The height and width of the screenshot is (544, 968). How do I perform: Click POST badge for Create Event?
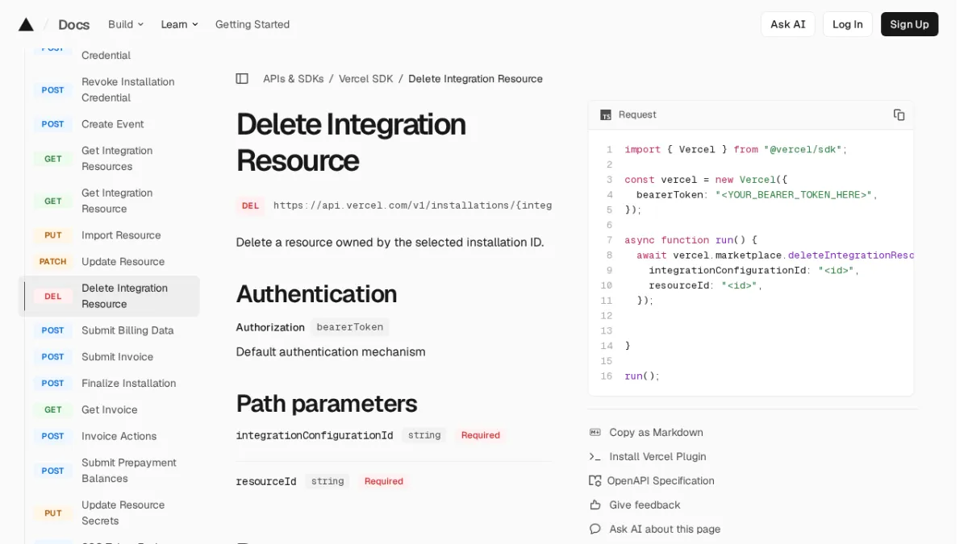53,124
